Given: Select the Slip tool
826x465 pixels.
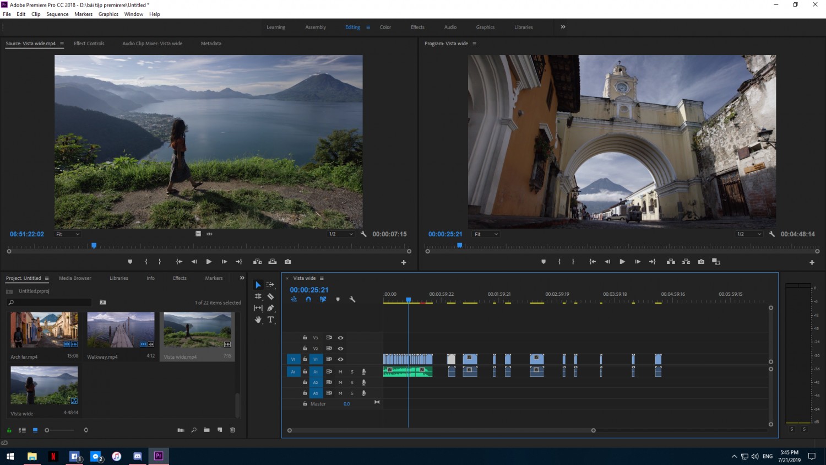Looking at the screenshot, I should pyautogui.click(x=258, y=308).
